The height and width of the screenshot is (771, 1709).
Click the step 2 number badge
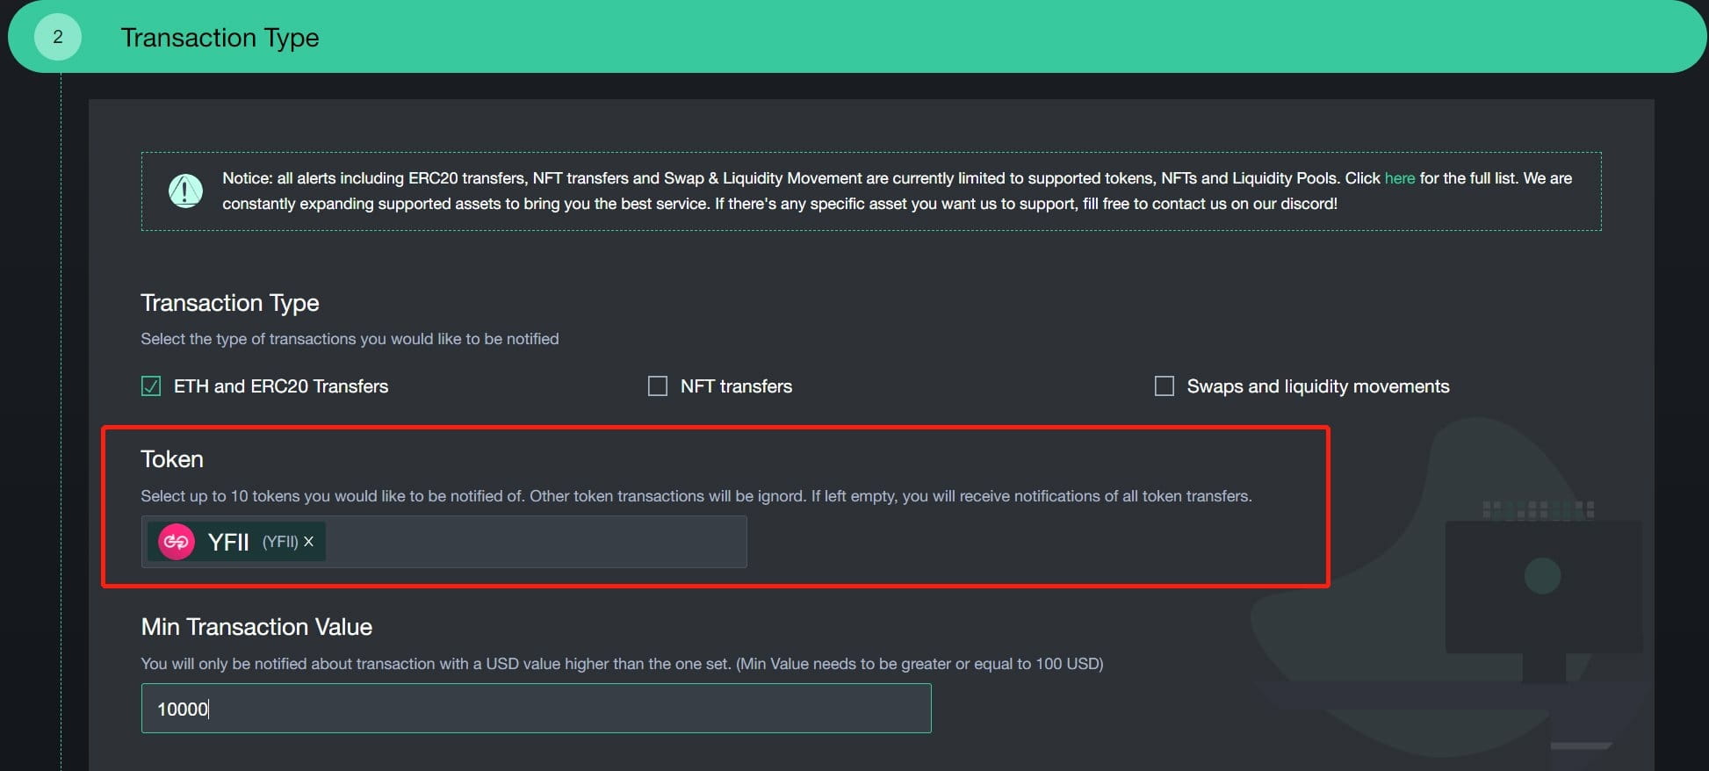point(58,37)
